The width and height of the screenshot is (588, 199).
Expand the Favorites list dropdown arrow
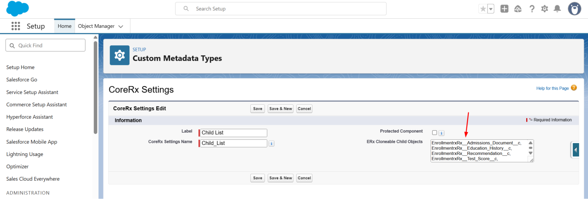tap(491, 9)
